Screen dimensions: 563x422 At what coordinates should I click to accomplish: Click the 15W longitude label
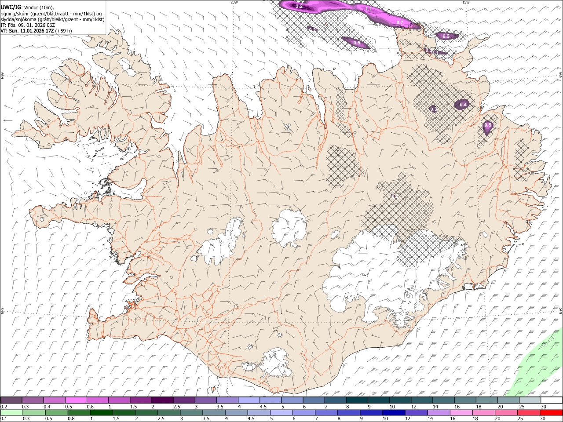tap(466, 2)
